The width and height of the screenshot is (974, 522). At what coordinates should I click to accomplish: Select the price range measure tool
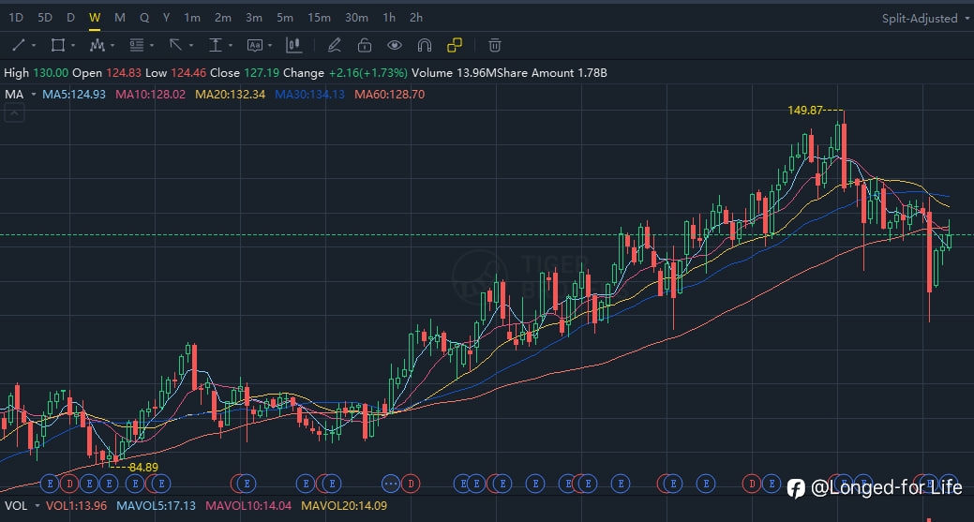click(215, 45)
